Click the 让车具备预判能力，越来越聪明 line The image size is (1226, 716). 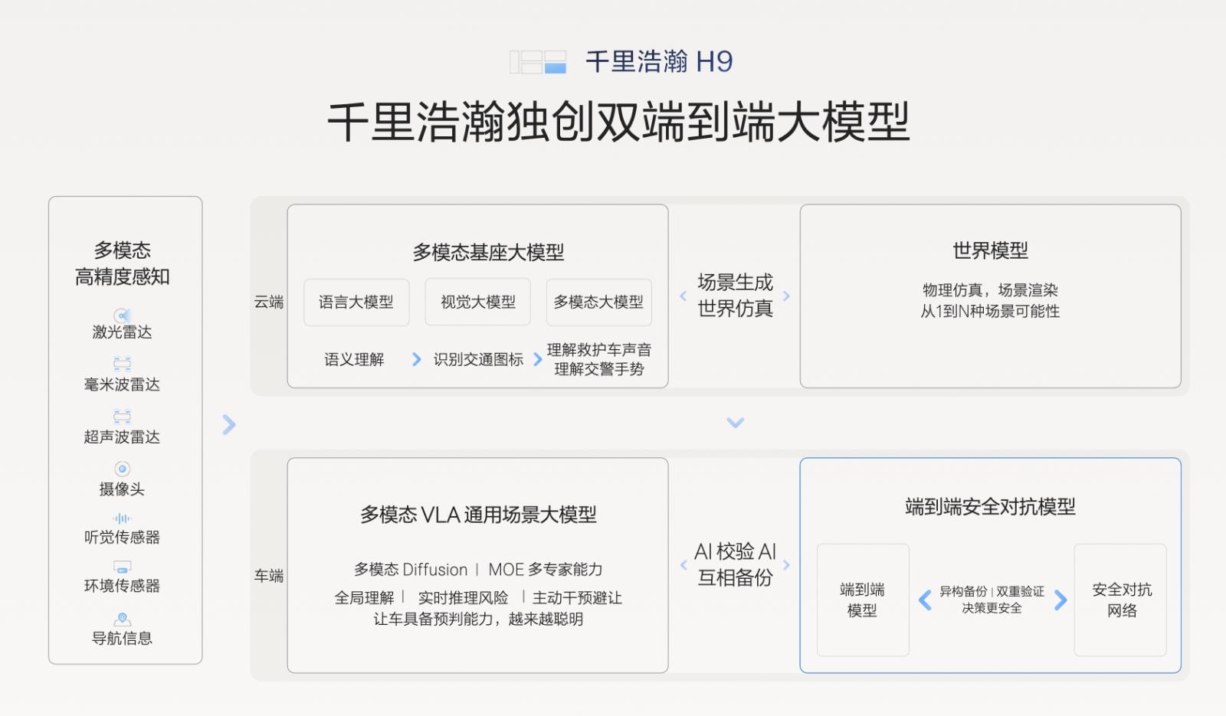point(479,620)
